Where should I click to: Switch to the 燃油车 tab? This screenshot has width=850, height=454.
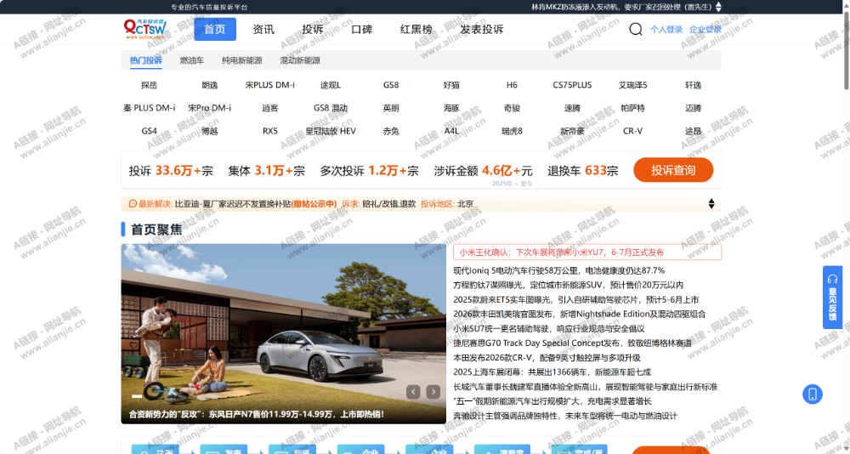[x=192, y=60]
